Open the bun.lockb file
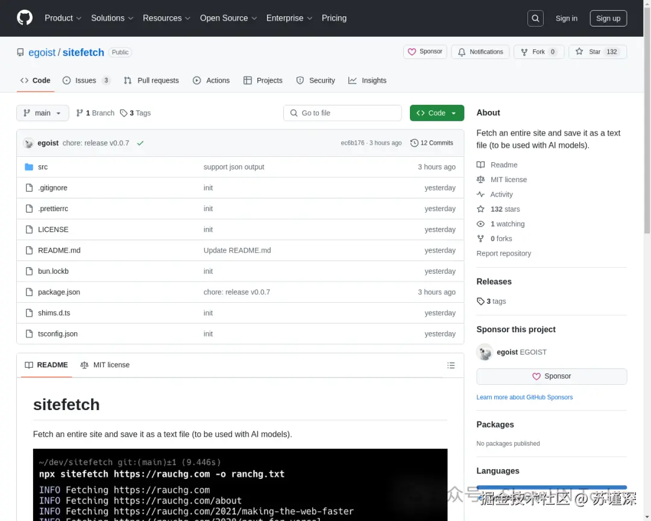Image resolution: width=651 pixels, height=521 pixels. coord(53,271)
